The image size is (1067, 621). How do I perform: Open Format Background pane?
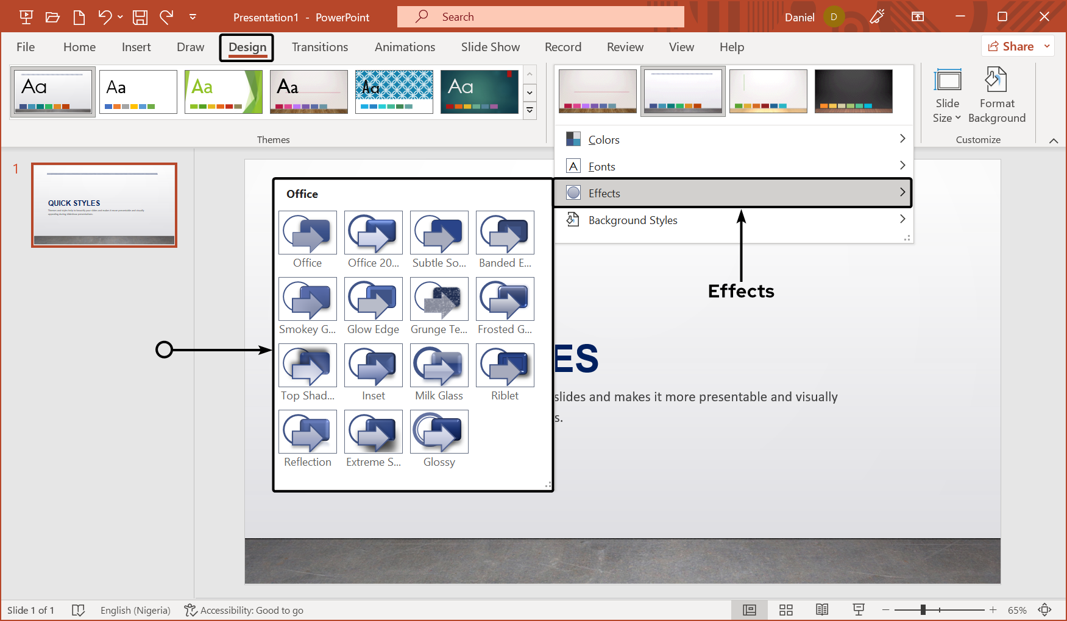[x=996, y=96]
